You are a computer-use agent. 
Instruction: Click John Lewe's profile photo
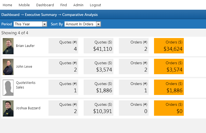pyautogui.click(x=8, y=67)
